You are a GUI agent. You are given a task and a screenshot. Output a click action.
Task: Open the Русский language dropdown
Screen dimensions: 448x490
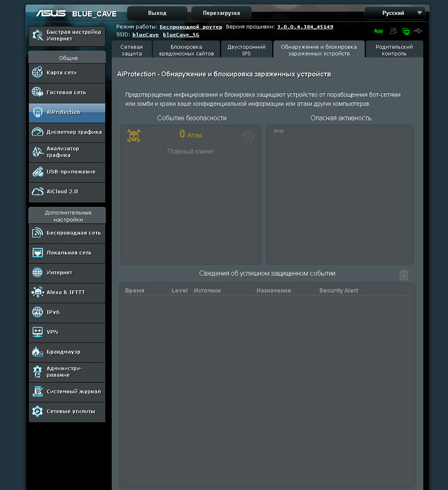395,13
